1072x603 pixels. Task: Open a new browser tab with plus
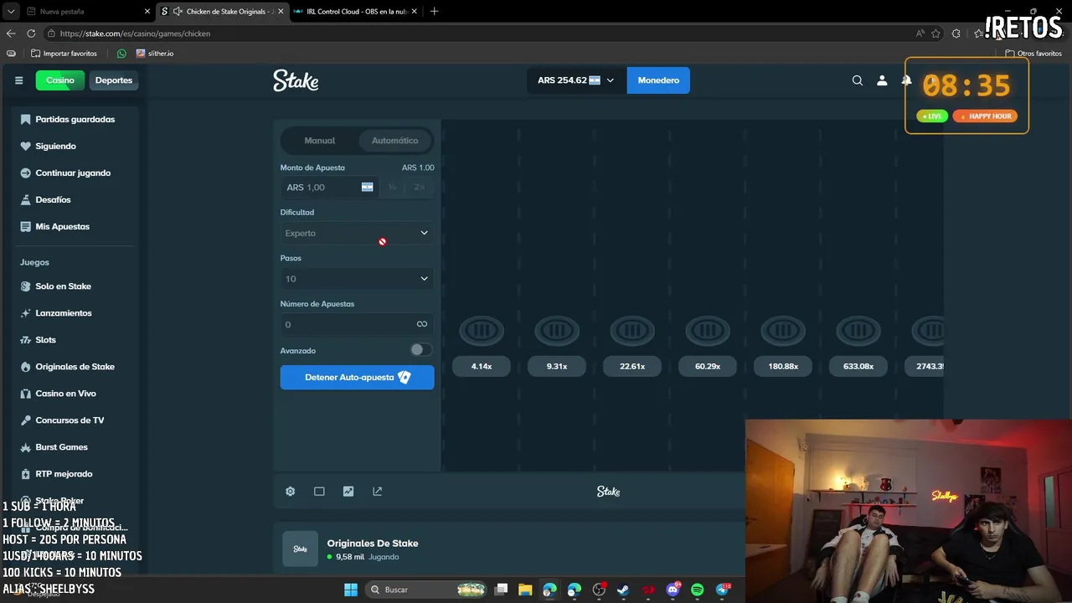(434, 12)
